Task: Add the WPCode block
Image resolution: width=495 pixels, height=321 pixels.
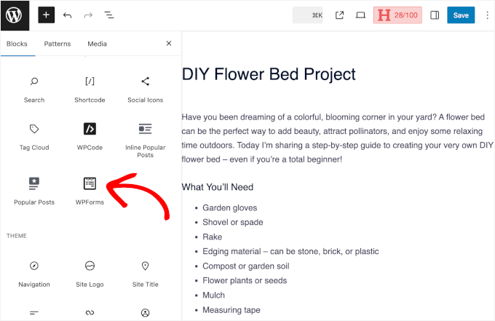Action: 90,135
